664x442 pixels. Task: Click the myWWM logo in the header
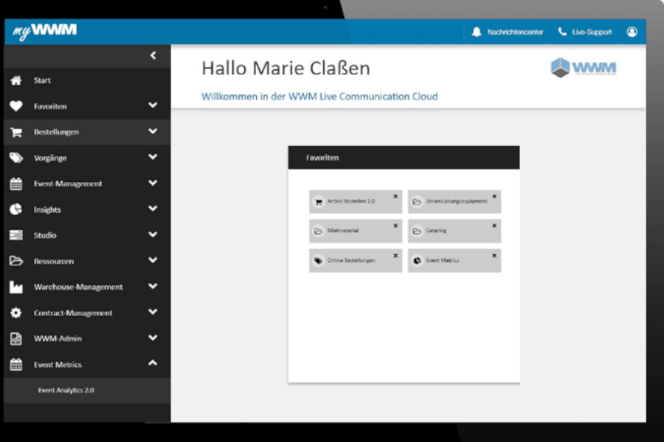(45, 31)
